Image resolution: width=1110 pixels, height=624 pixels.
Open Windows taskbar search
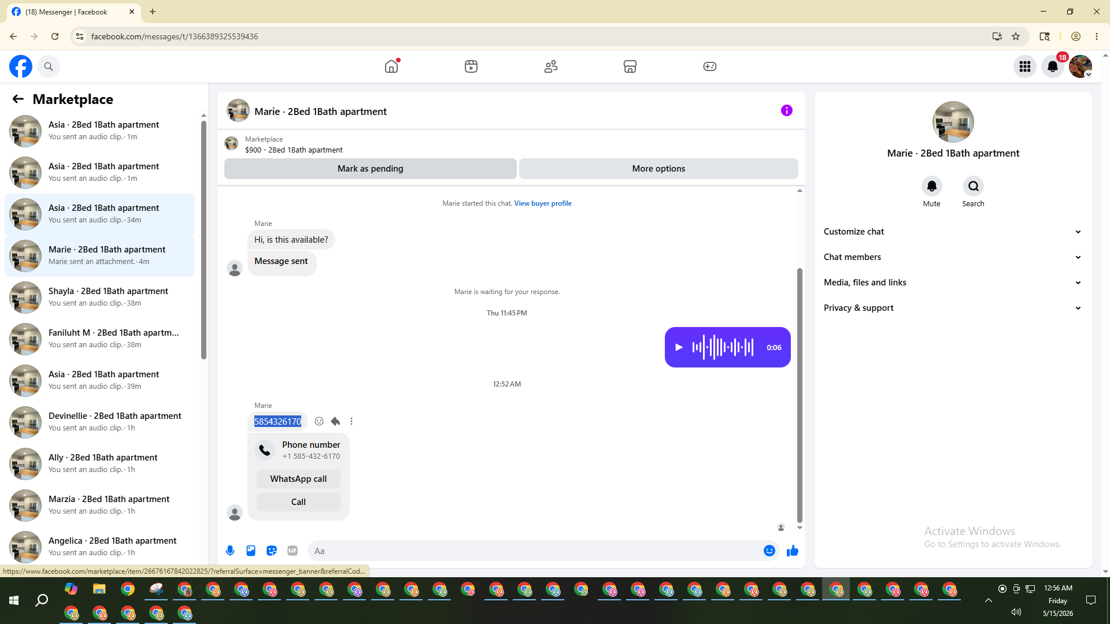point(42,601)
